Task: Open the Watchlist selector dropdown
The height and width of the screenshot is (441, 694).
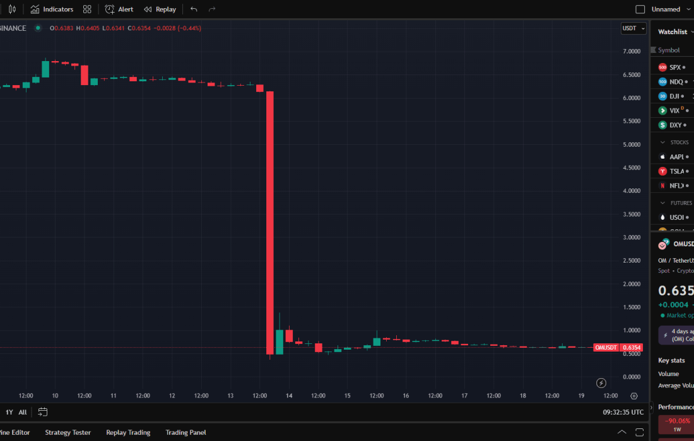Action: pyautogui.click(x=674, y=31)
